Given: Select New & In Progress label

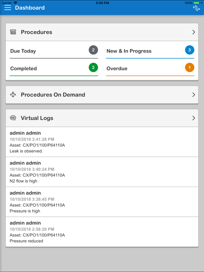Looking at the screenshot, I should click(129, 51).
